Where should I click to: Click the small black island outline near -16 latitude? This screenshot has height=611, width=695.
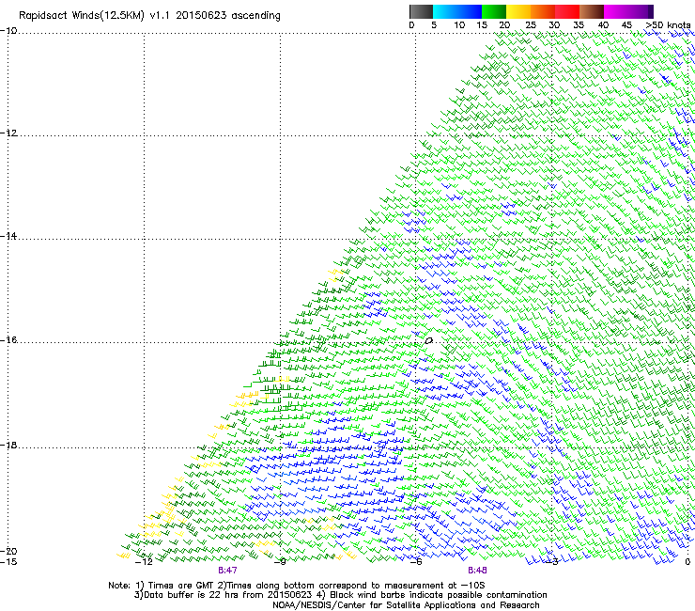click(428, 341)
